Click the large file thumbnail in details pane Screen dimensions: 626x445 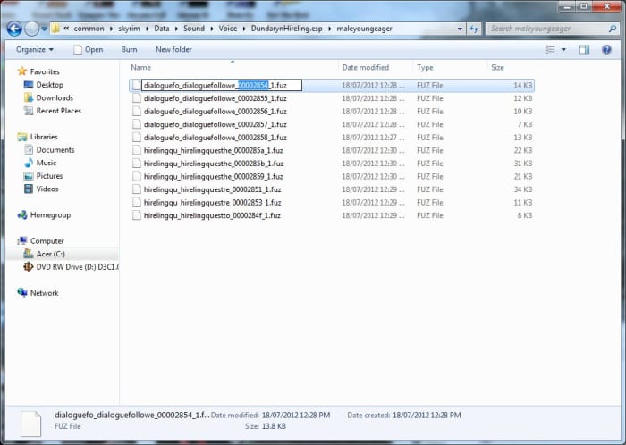point(31,424)
